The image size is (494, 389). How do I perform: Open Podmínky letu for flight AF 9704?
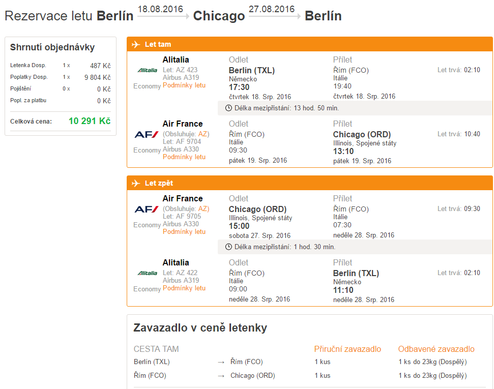184,157
